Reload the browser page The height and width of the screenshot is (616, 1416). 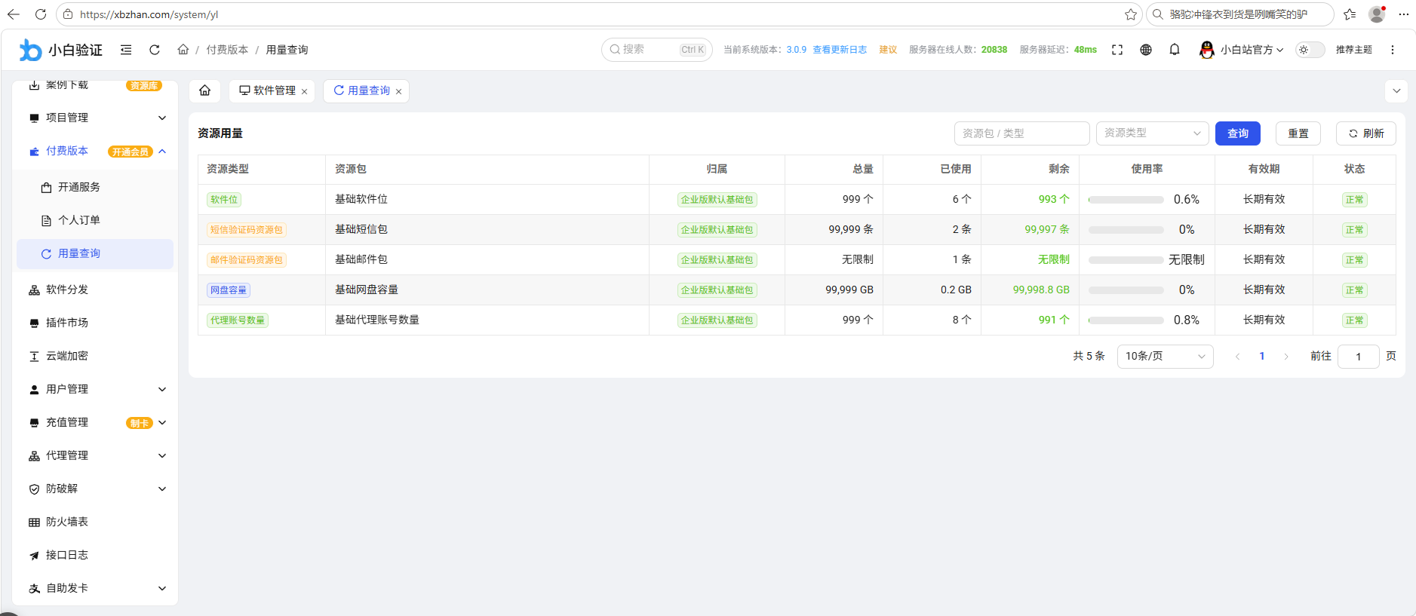[x=41, y=14]
